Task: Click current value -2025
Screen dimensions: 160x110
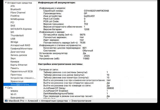Action: click(86, 56)
